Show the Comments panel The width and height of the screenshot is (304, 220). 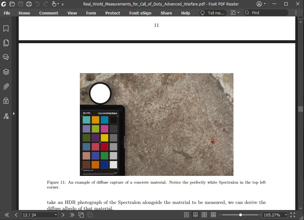(x=6, y=57)
